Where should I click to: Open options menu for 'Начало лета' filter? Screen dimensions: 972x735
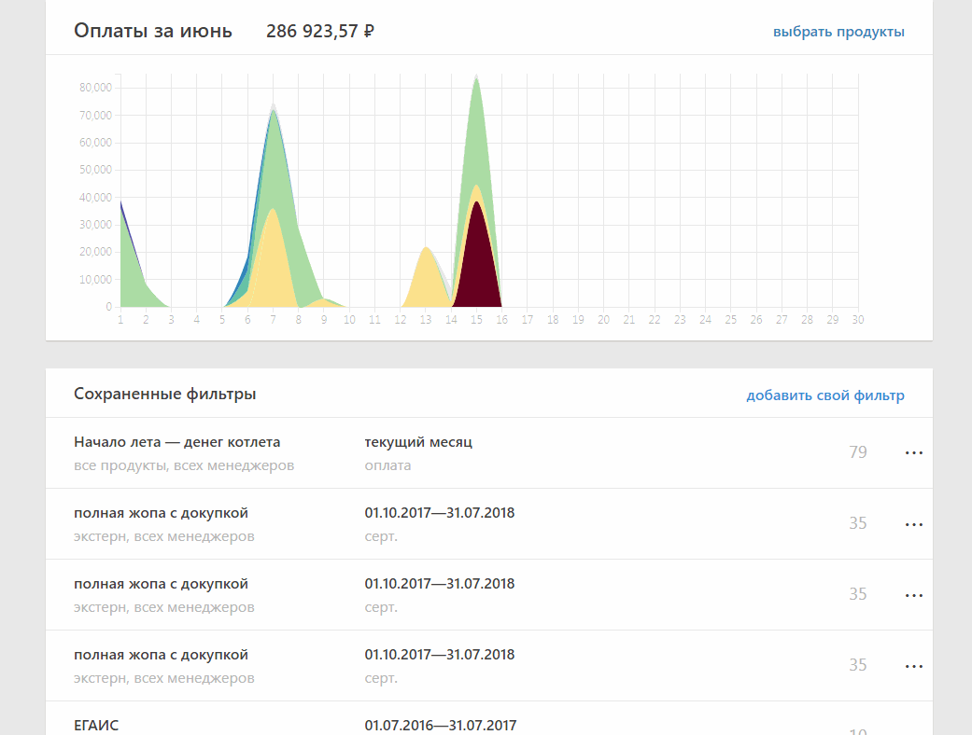pyautogui.click(x=914, y=452)
